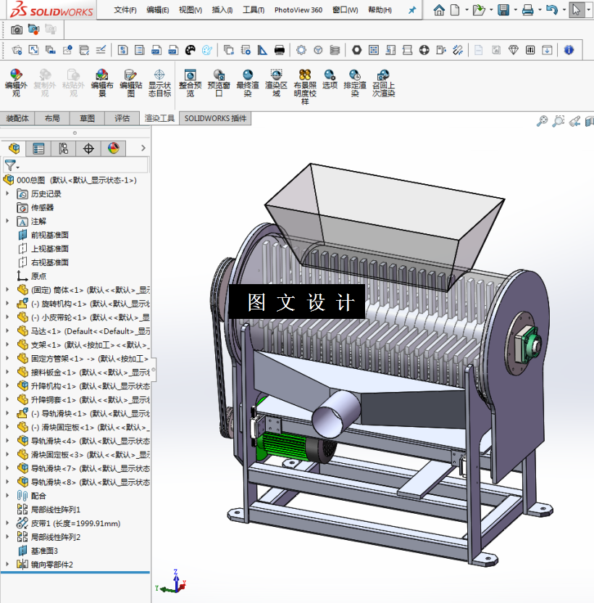Click the Save floppy-disk icon
Viewport: 594px width, 603px height.
[503, 10]
